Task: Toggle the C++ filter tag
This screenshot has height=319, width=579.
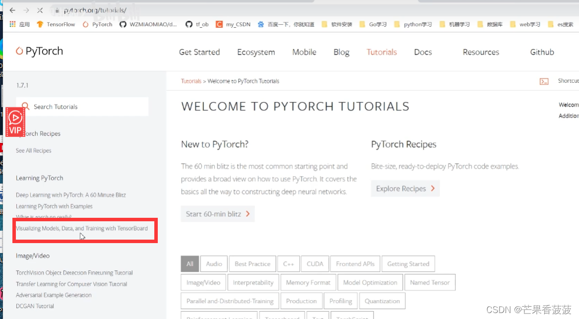Action: [x=288, y=263]
